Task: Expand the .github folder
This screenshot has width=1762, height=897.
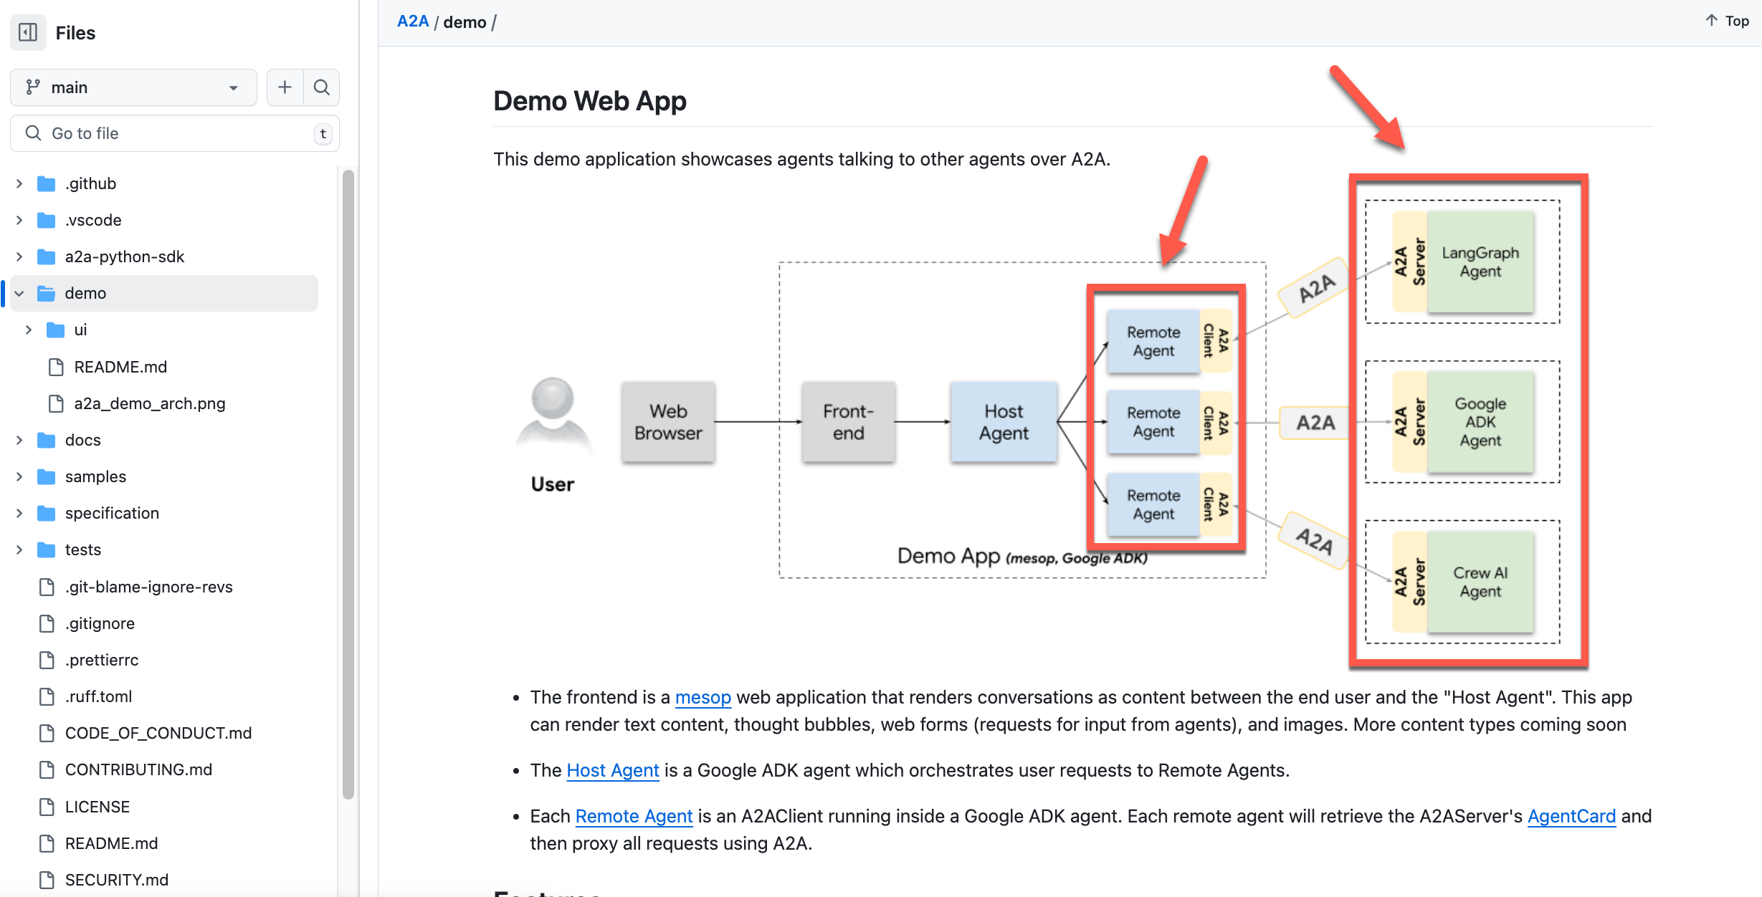Action: 90,183
